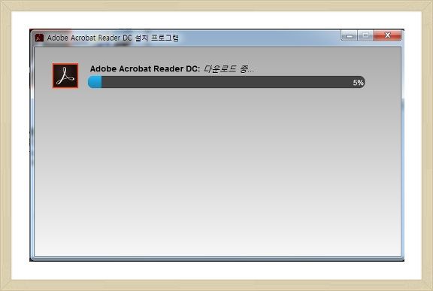Close the Adobe Reader installer window
This screenshot has height=291, width=433.
(387, 35)
